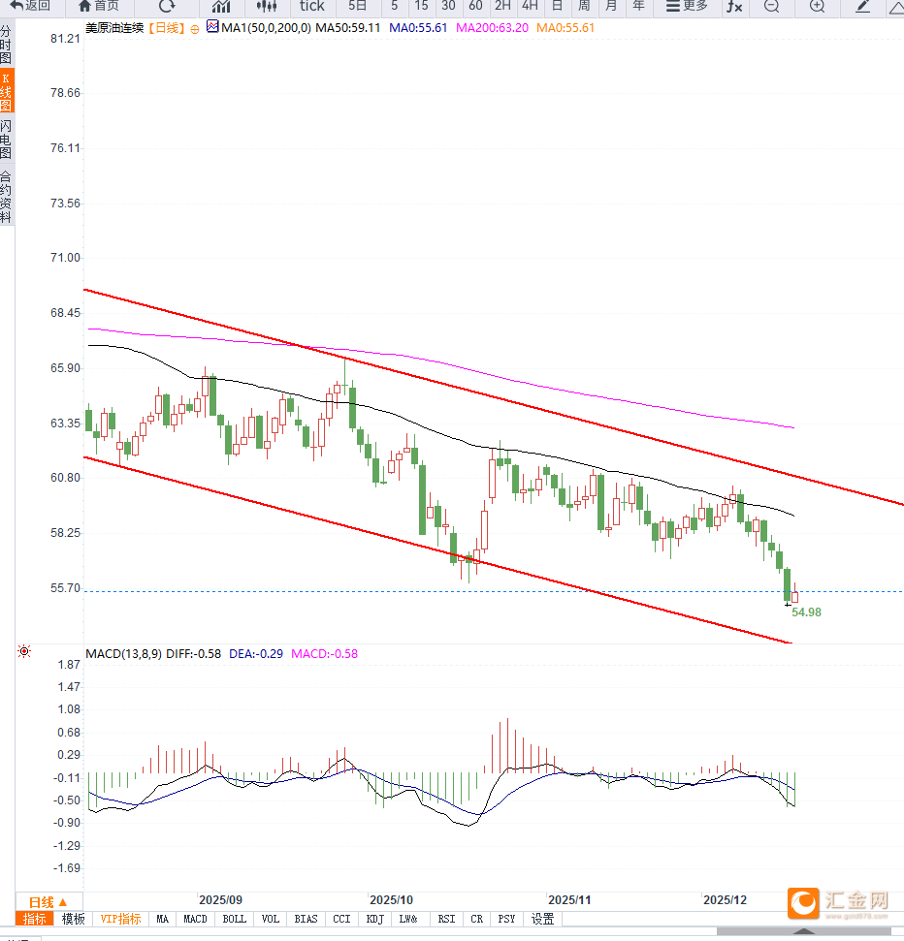This screenshot has height=941, width=904.
Task: Refresh the chart with the reload icon
Action: pyautogui.click(x=167, y=6)
